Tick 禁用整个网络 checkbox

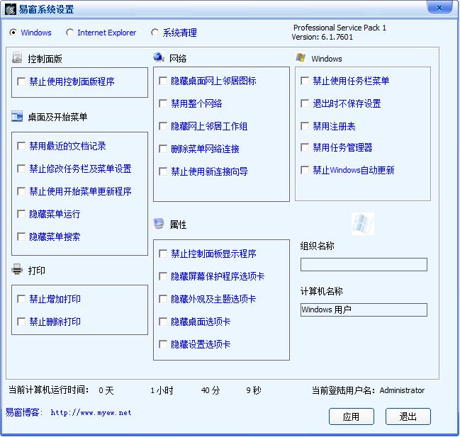pos(164,104)
